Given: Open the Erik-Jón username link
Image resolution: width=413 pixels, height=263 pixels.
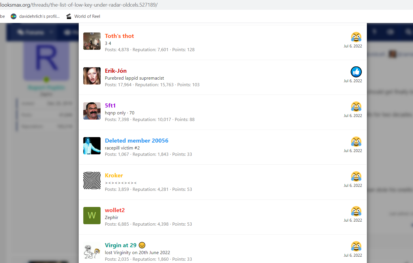Looking at the screenshot, I should coord(116,71).
